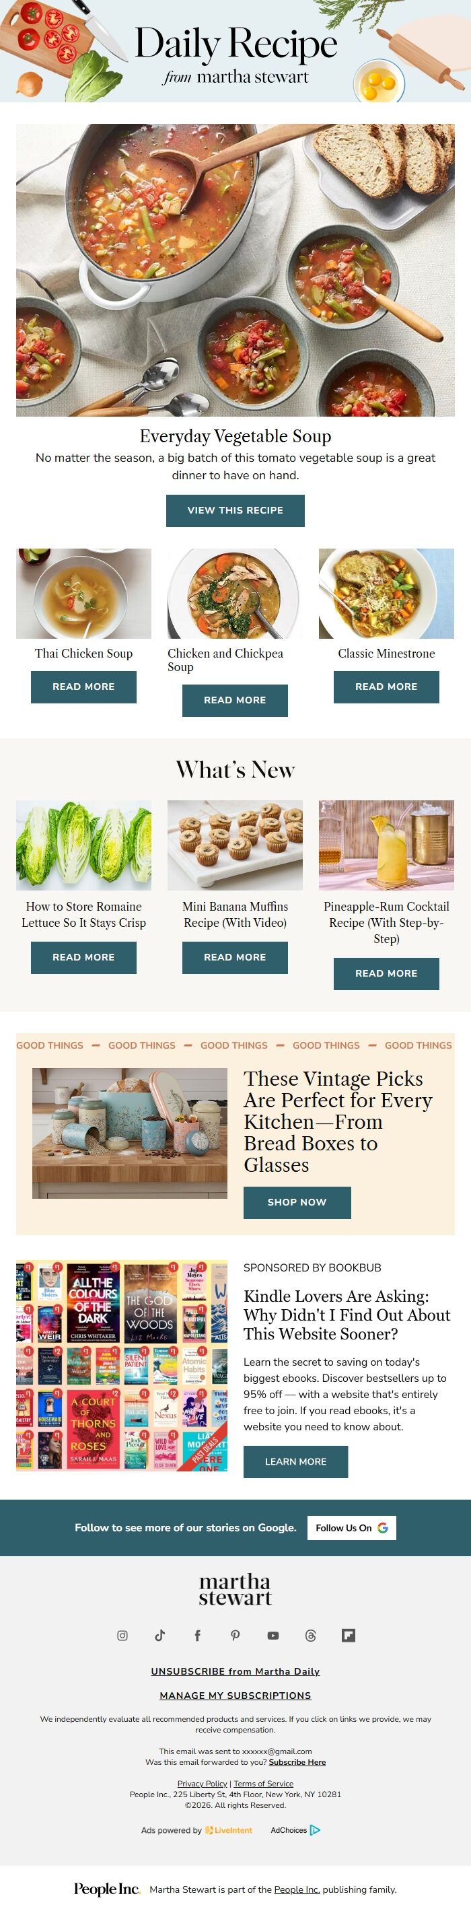Read more under Classic Minestrone
The width and height of the screenshot is (471, 1919).
(386, 687)
